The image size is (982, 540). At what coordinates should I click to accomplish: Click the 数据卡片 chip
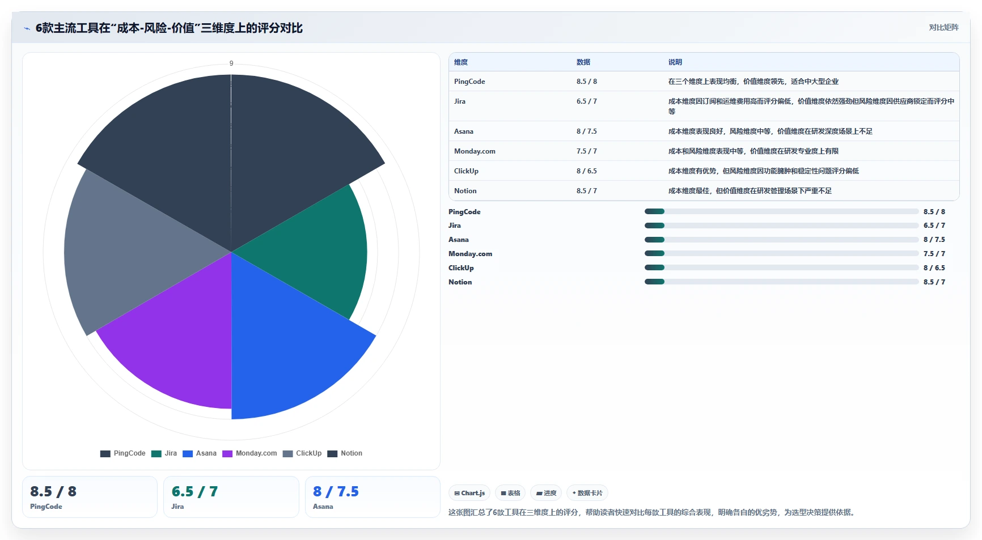click(x=587, y=493)
